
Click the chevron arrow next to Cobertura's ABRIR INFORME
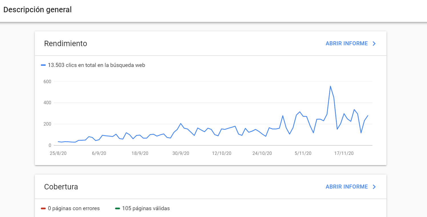pos(374,187)
